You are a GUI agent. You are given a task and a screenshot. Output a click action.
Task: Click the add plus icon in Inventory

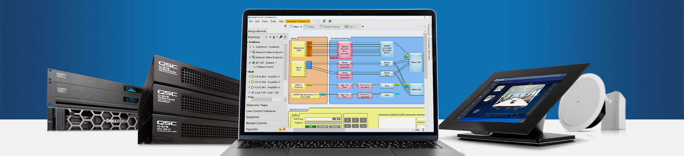tap(285, 37)
